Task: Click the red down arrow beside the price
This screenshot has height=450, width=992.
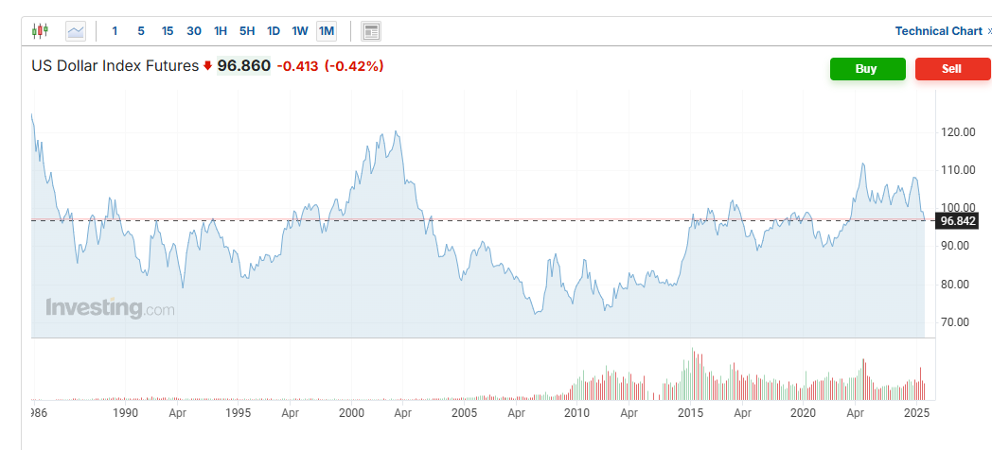Action: pos(207,66)
